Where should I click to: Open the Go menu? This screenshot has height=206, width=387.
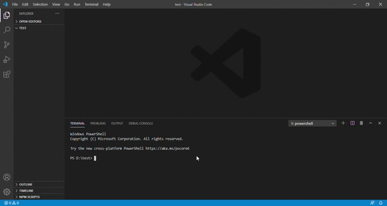point(67,4)
